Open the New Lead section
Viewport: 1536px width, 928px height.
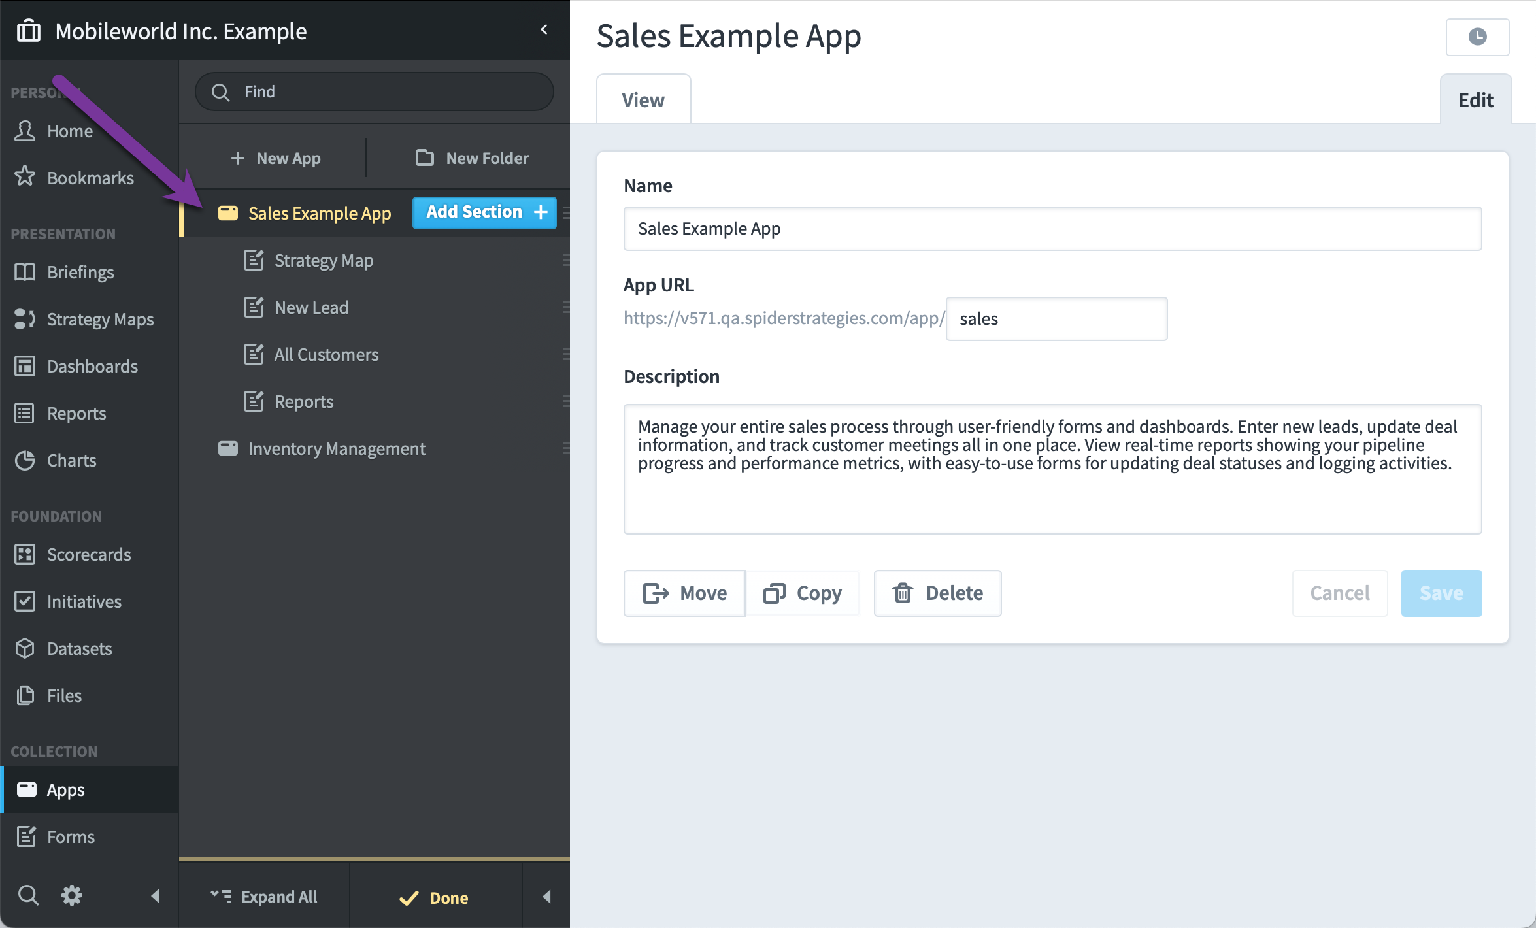tap(311, 307)
